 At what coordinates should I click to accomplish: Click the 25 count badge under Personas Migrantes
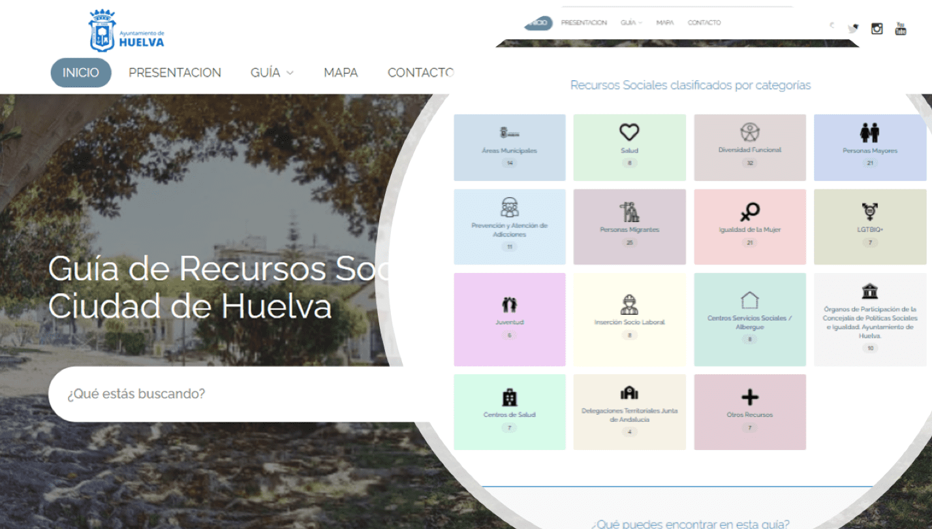[x=629, y=243]
